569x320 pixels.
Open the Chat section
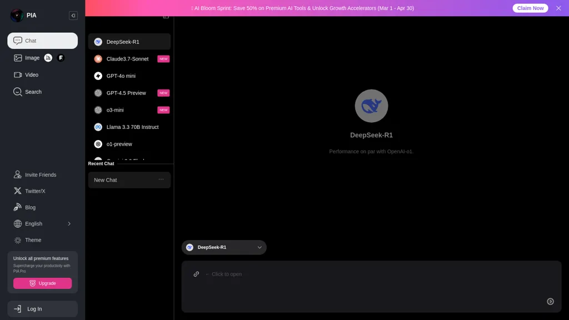tap(42, 41)
